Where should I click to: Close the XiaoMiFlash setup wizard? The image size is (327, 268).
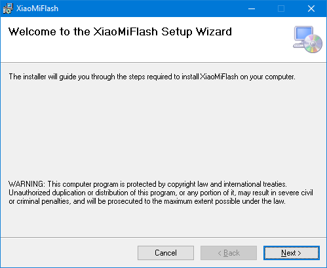(311, 9)
